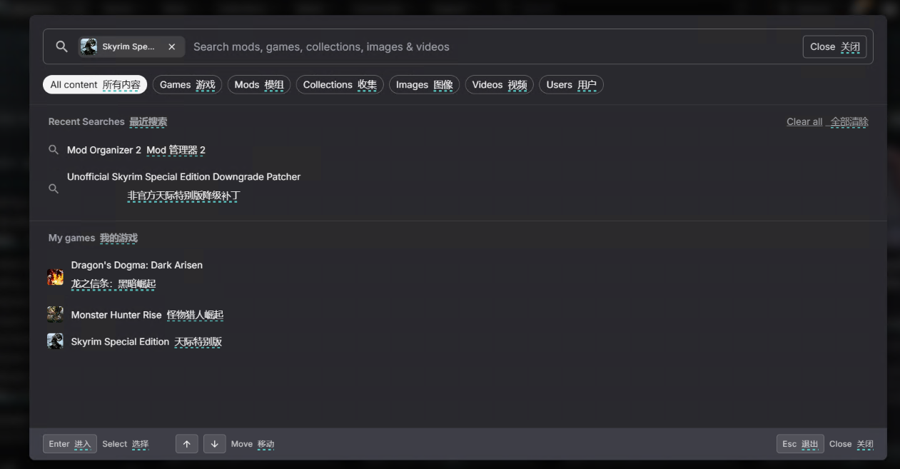
Task: Click the Clear all recent searches link
Action: pos(827,121)
